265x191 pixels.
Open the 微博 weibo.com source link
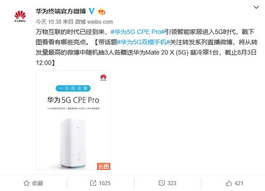pyautogui.click(x=94, y=22)
